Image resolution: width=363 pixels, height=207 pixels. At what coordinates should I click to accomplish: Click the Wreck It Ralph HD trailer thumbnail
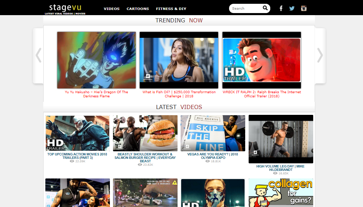click(262, 60)
